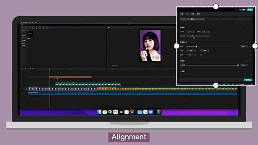Click the scale percentage value field
258x145 pixels.
(x=243, y=47)
